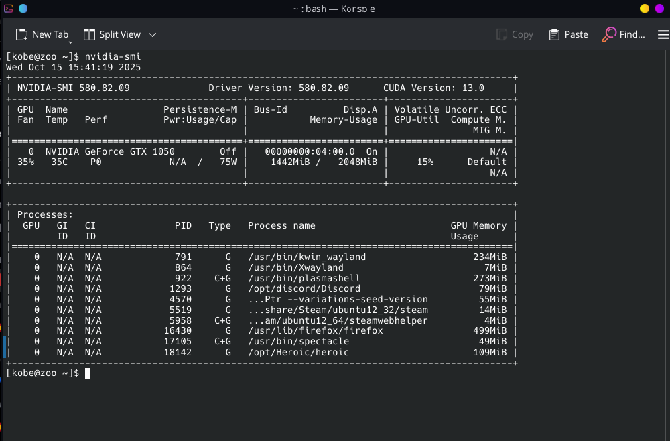The width and height of the screenshot is (670, 441).
Task: Click the purple circle window button
Action: point(661,9)
